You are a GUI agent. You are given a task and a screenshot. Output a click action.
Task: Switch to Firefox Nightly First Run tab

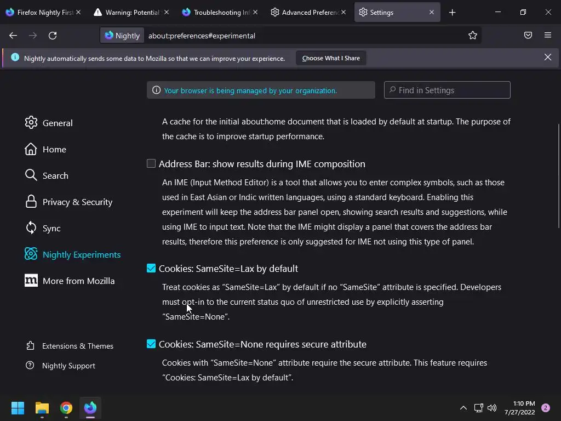tap(43, 12)
